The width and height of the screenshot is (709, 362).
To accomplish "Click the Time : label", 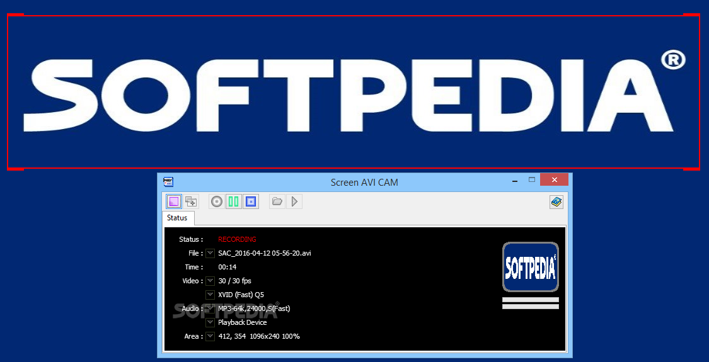I will [x=194, y=267].
